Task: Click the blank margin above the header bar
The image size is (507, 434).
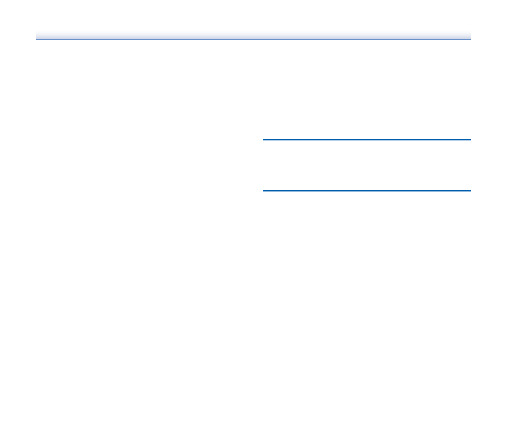Action: pos(253,15)
